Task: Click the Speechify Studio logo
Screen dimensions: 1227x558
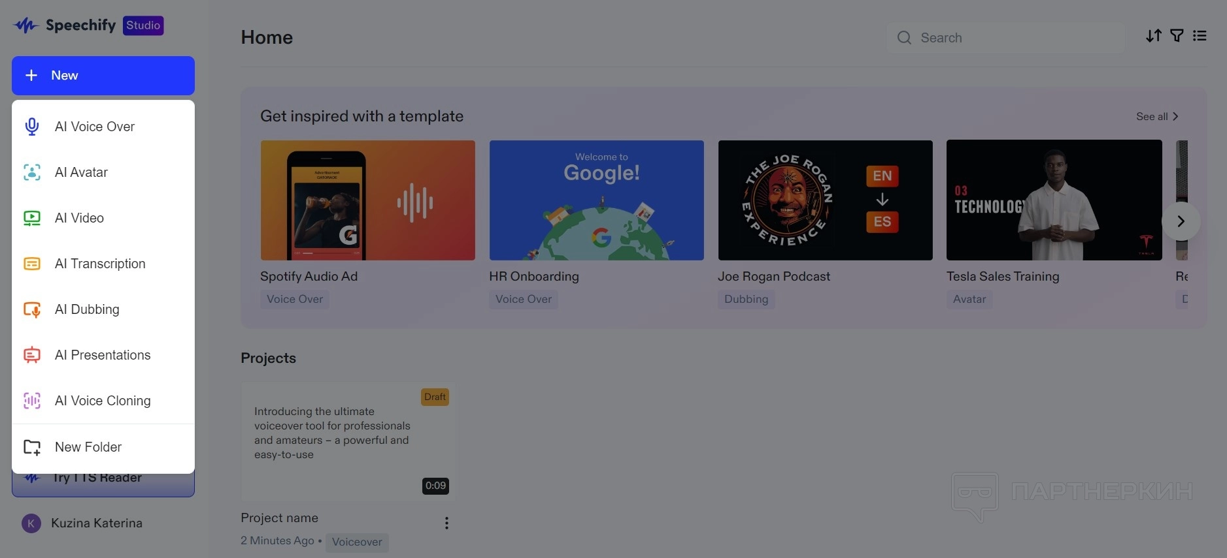Action: pyautogui.click(x=89, y=25)
